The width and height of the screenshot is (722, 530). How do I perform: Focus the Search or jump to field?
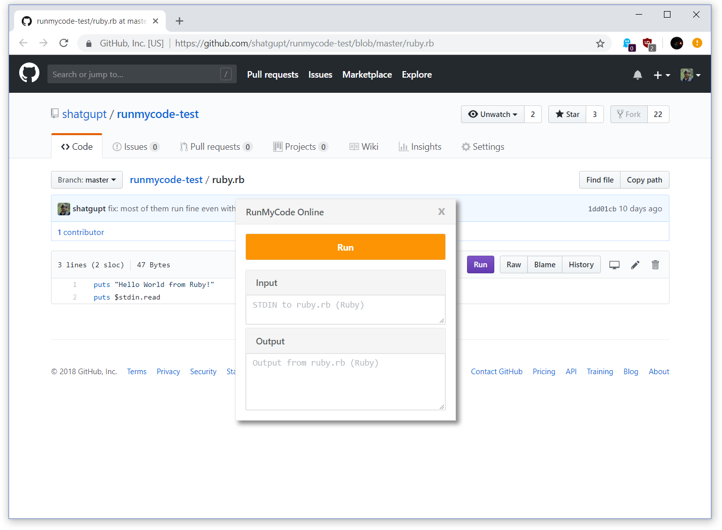pyautogui.click(x=142, y=74)
